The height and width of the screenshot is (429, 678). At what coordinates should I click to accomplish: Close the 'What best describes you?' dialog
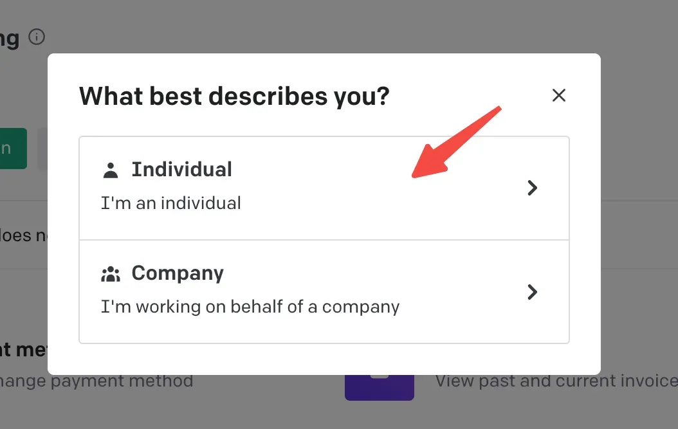click(x=559, y=96)
